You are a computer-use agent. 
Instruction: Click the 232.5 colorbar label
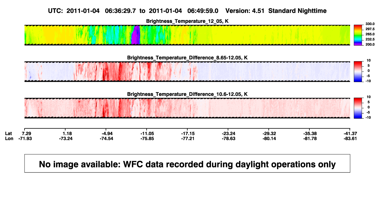(x=370, y=39)
